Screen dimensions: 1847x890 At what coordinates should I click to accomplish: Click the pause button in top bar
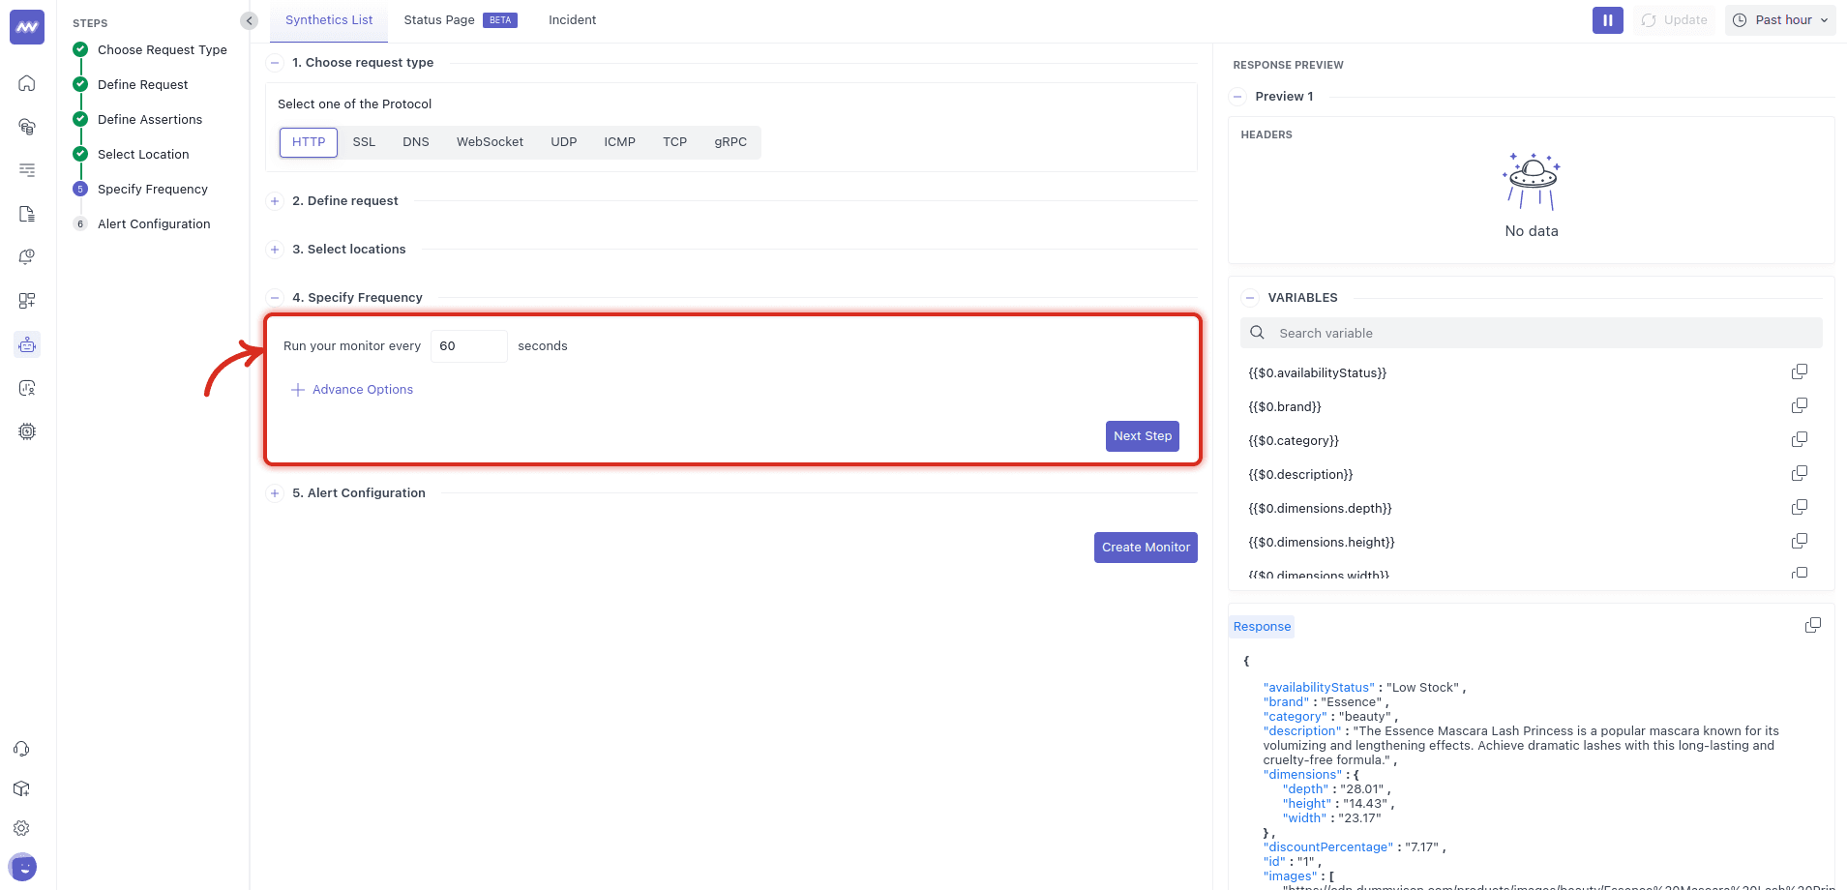(x=1607, y=20)
